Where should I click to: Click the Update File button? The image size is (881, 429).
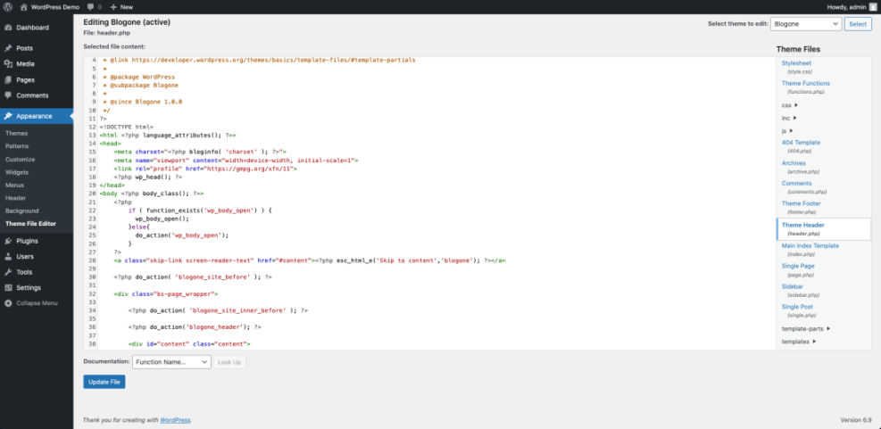[104, 382]
